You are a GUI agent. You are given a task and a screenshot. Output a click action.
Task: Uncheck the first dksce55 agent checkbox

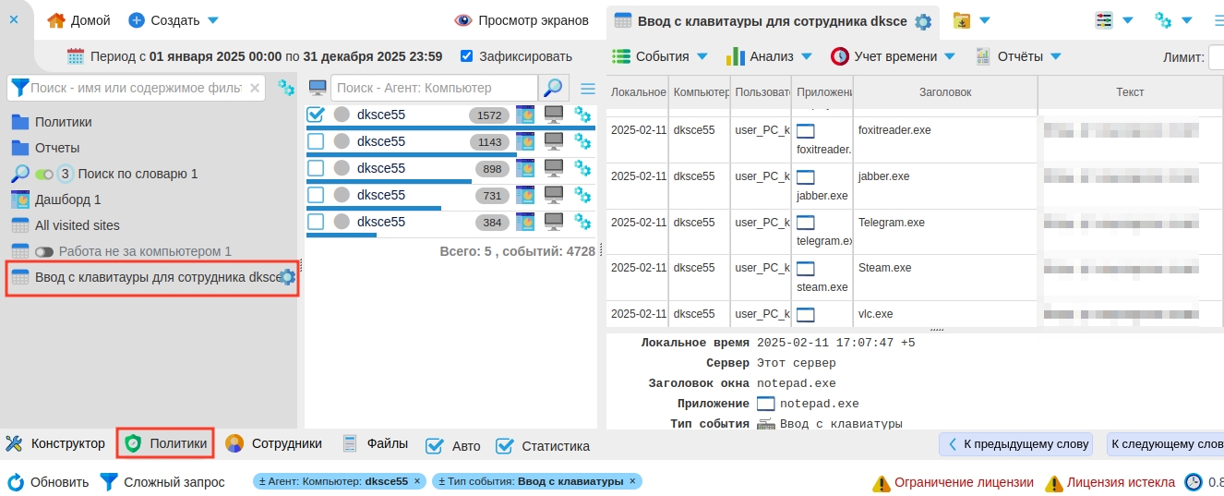pos(316,115)
